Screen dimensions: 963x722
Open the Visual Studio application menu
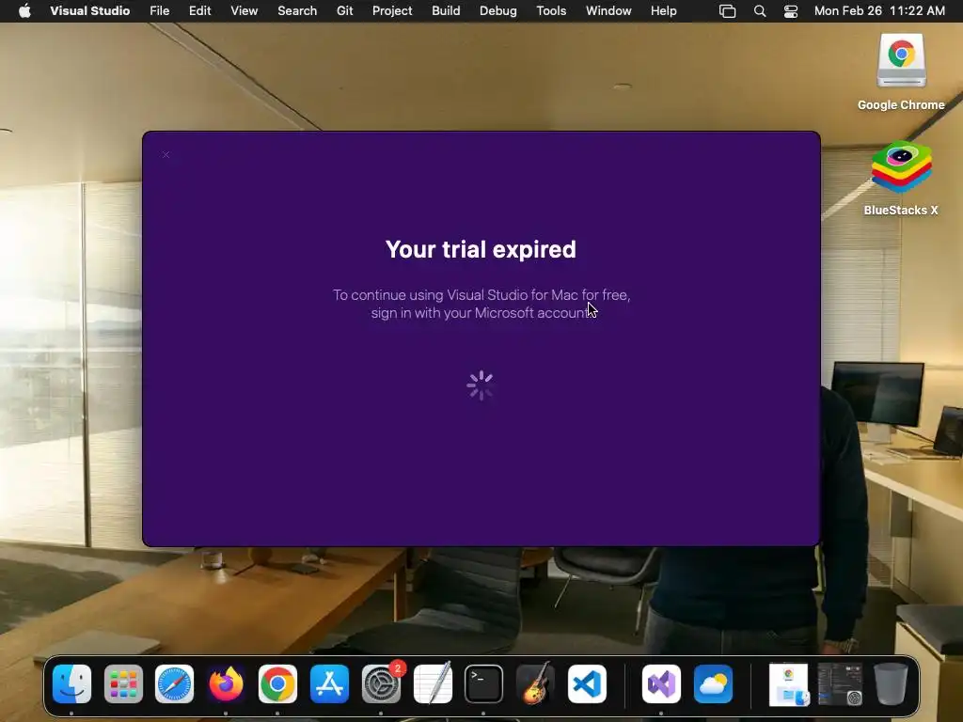coord(89,10)
